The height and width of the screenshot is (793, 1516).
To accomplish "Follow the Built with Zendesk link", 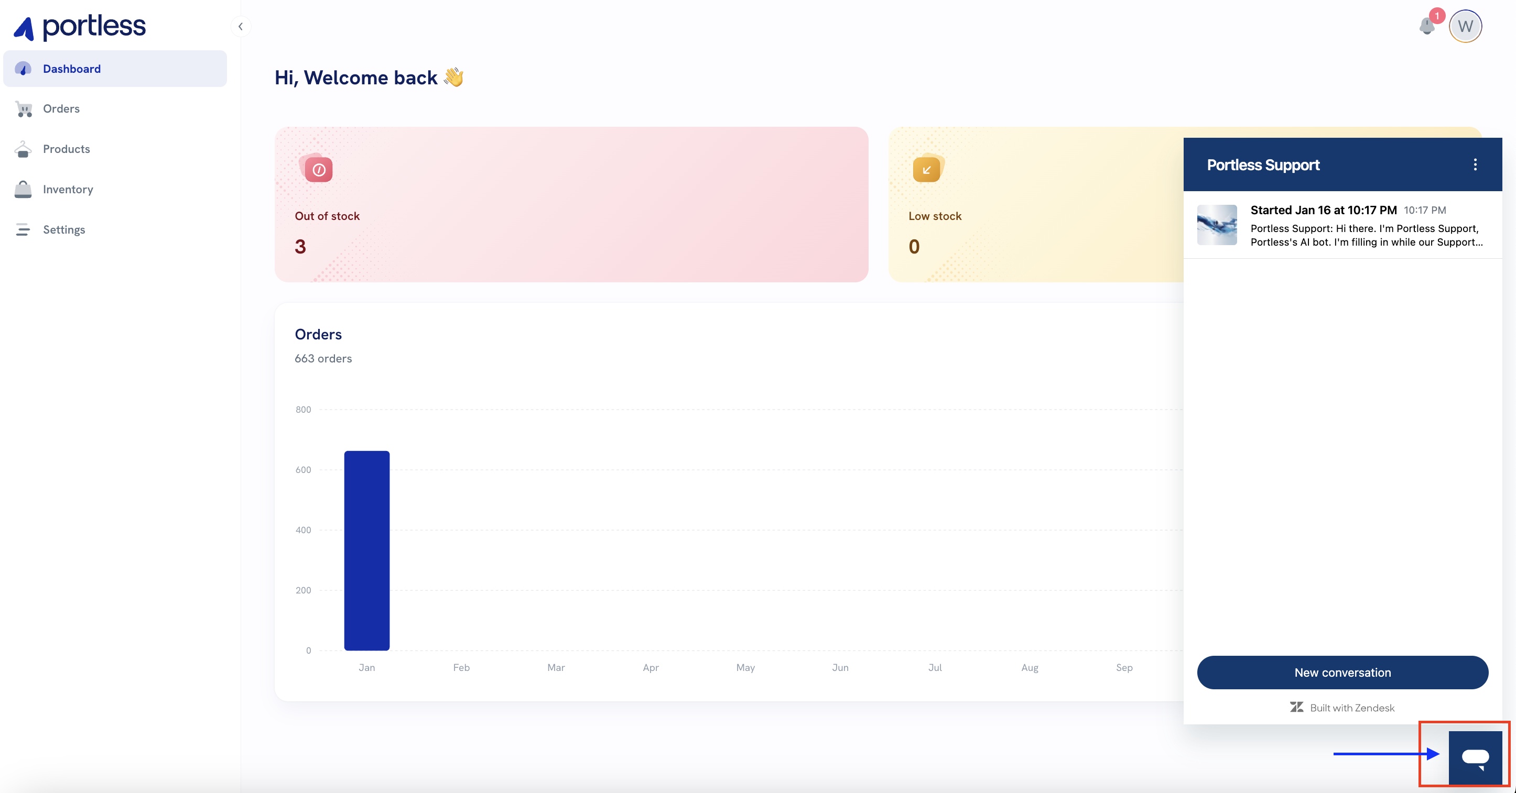I will click(1342, 708).
